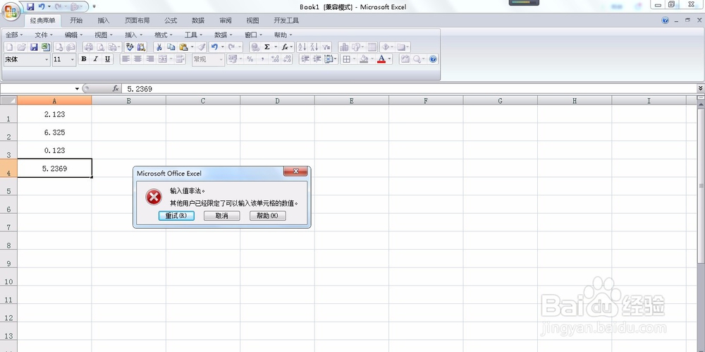
Task: Click the 取消 button in dialog
Action: [221, 216]
